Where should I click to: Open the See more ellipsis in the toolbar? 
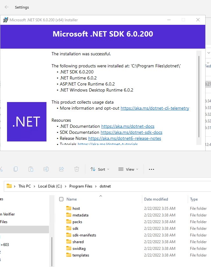pos(151,169)
